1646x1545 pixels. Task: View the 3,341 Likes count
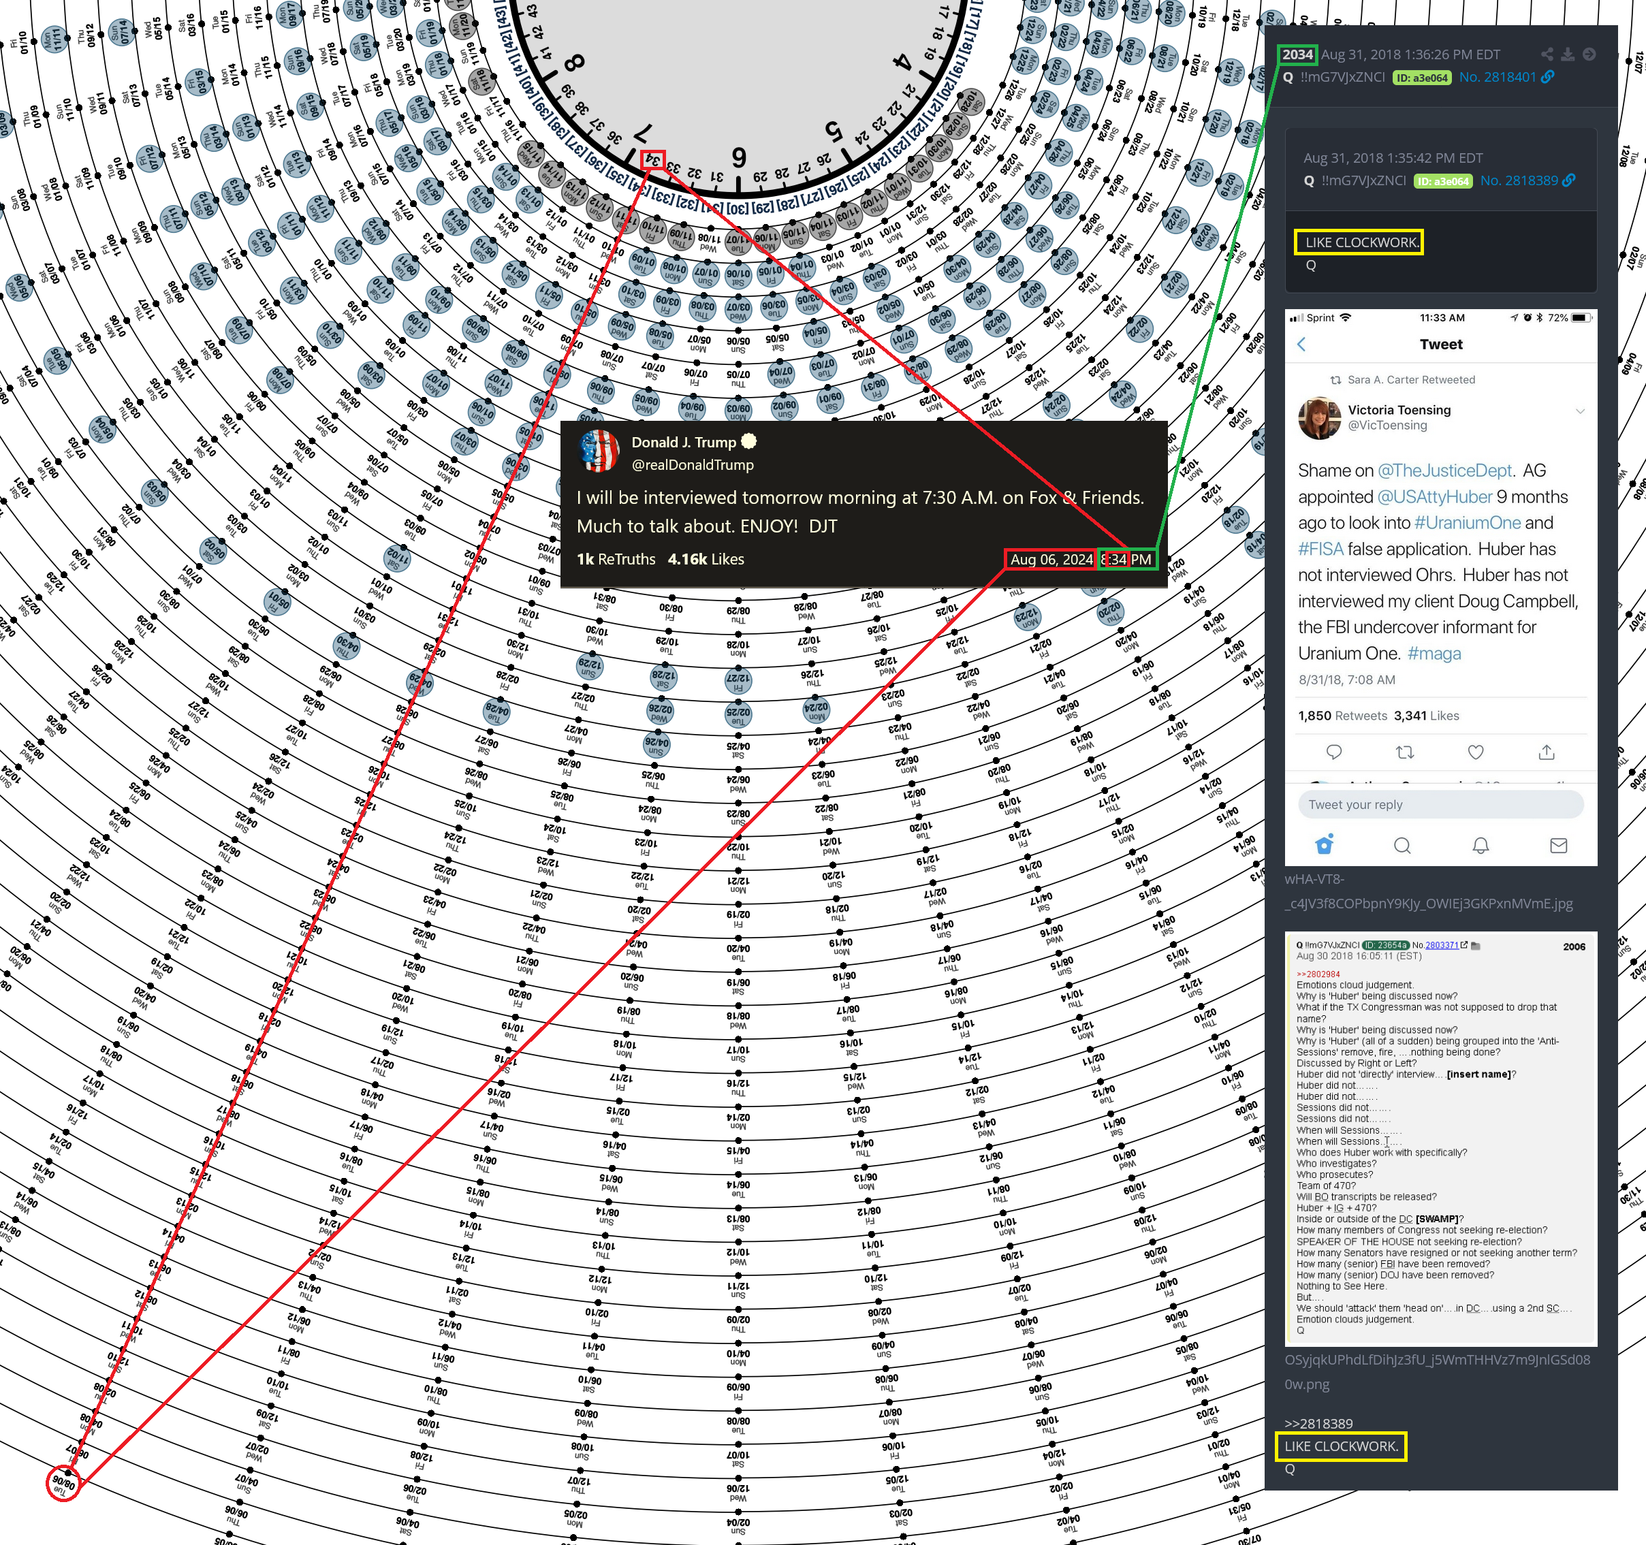1427,716
